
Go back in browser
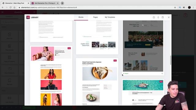[3, 7]
